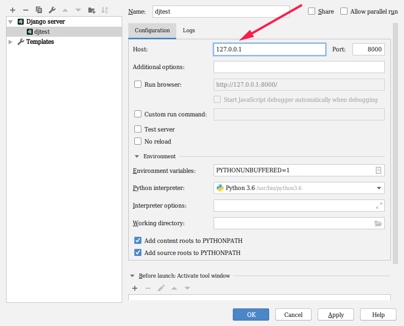The image size is (404, 326).
Task: Click the Host field with 127.0.0.1
Action: click(x=270, y=49)
